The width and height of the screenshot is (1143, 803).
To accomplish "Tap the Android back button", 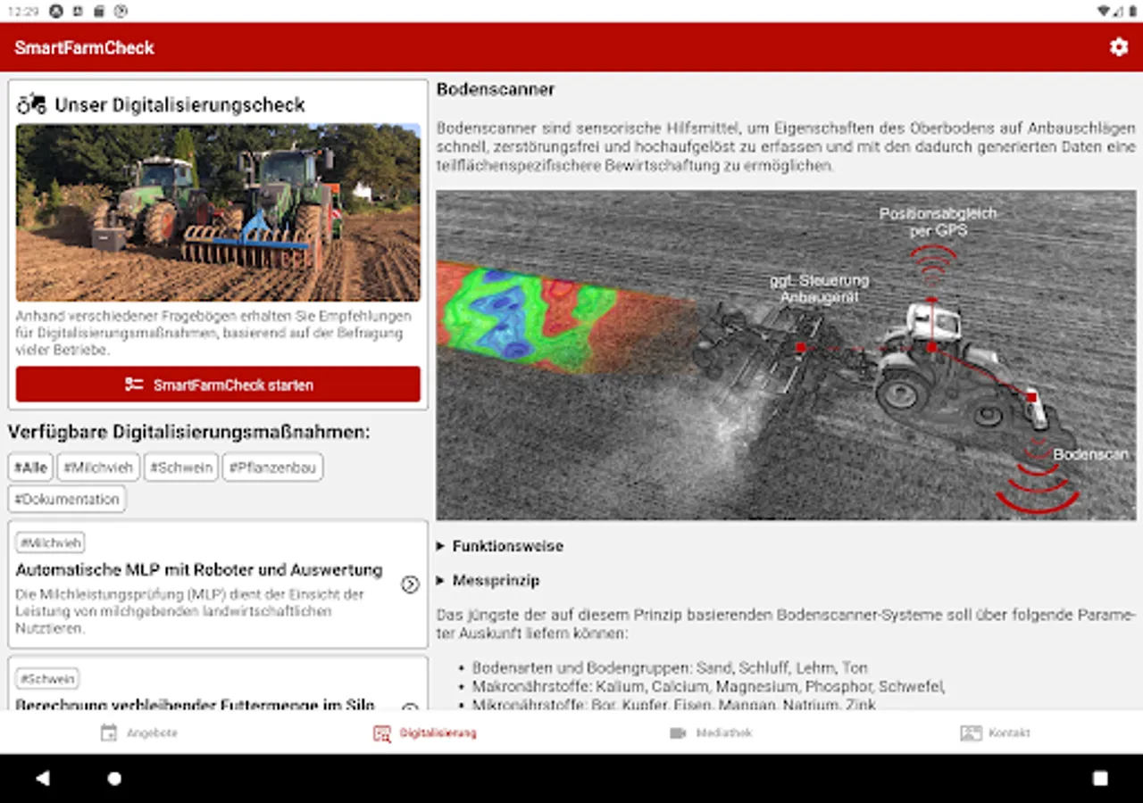I will (x=42, y=778).
